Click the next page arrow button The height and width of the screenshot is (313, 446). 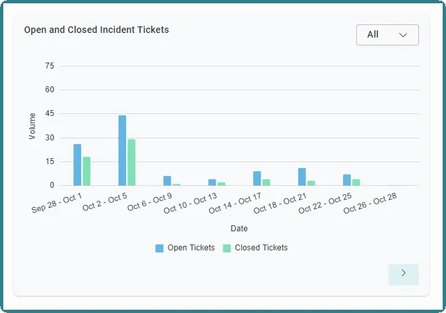404,275
